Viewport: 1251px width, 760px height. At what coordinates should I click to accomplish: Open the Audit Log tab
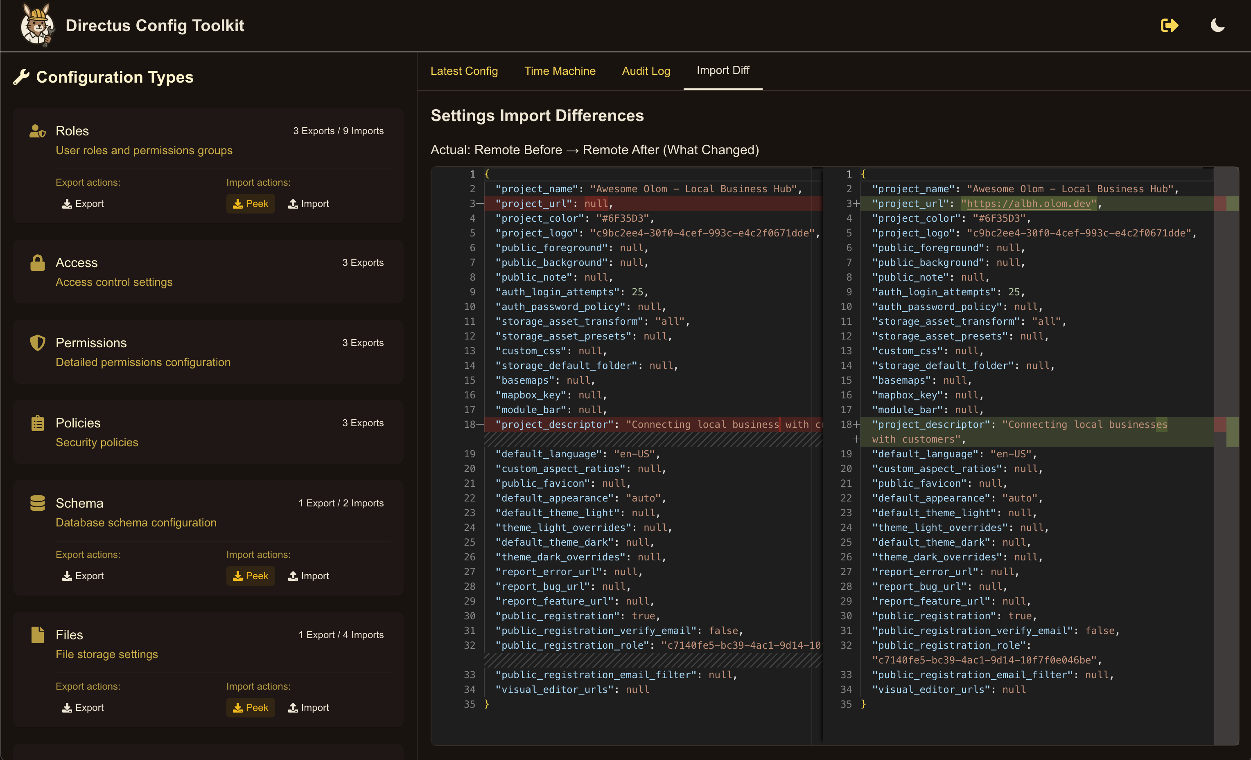(646, 71)
